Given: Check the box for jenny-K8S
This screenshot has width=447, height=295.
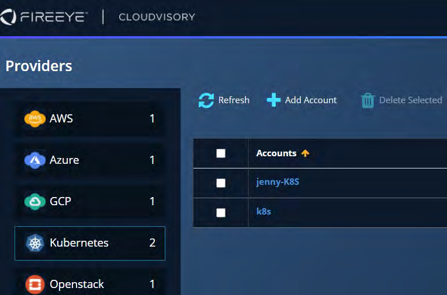Looking at the screenshot, I should (x=221, y=183).
